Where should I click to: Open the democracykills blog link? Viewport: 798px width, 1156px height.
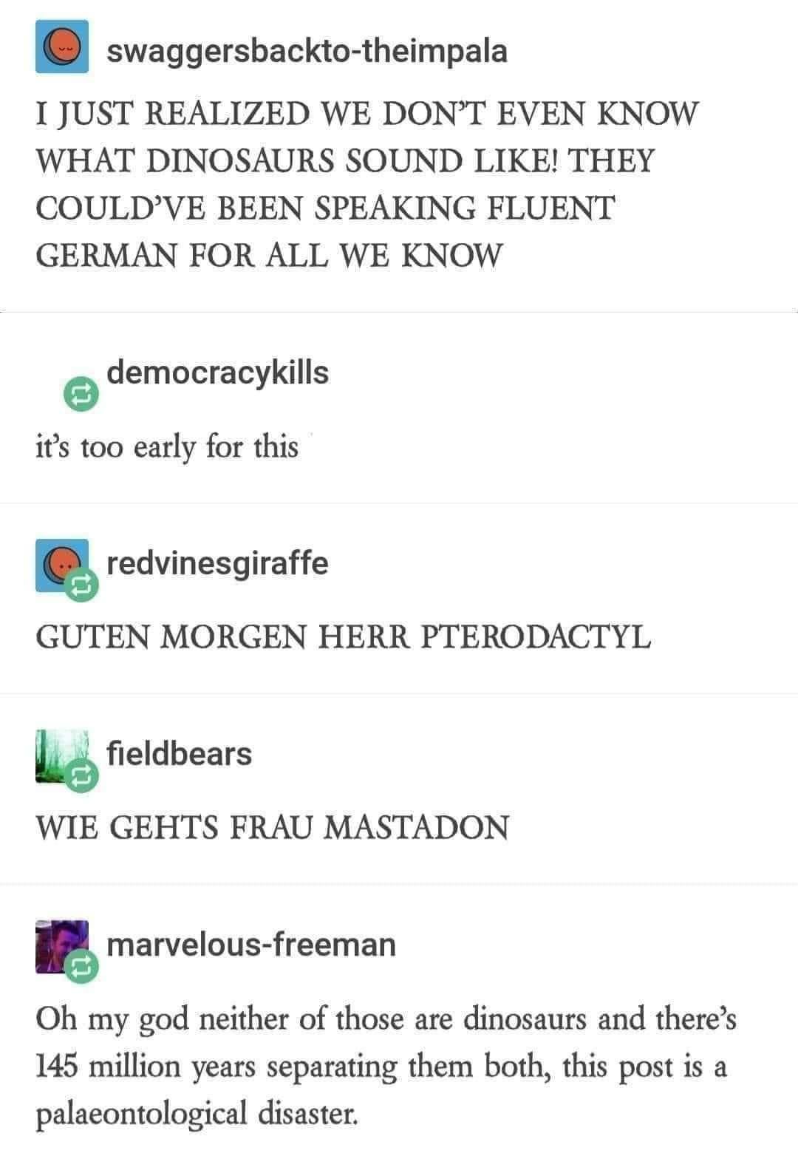218,373
